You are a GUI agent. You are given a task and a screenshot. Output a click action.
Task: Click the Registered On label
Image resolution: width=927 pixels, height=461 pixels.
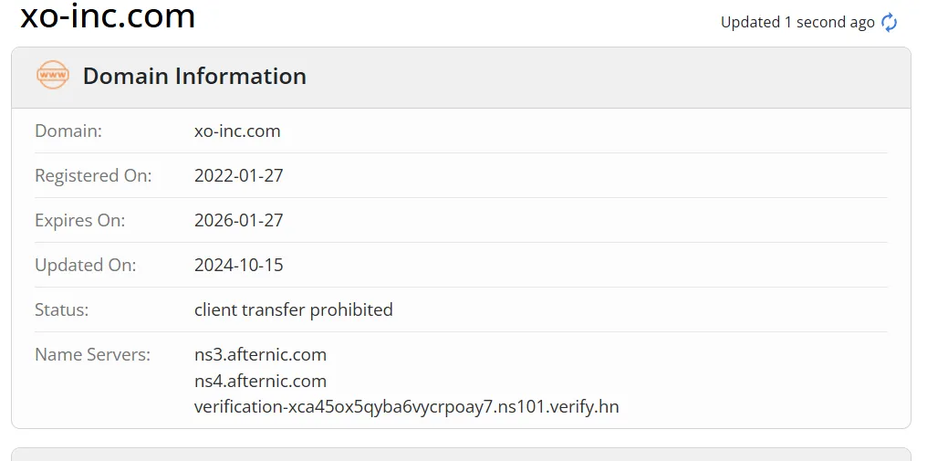pos(93,176)
